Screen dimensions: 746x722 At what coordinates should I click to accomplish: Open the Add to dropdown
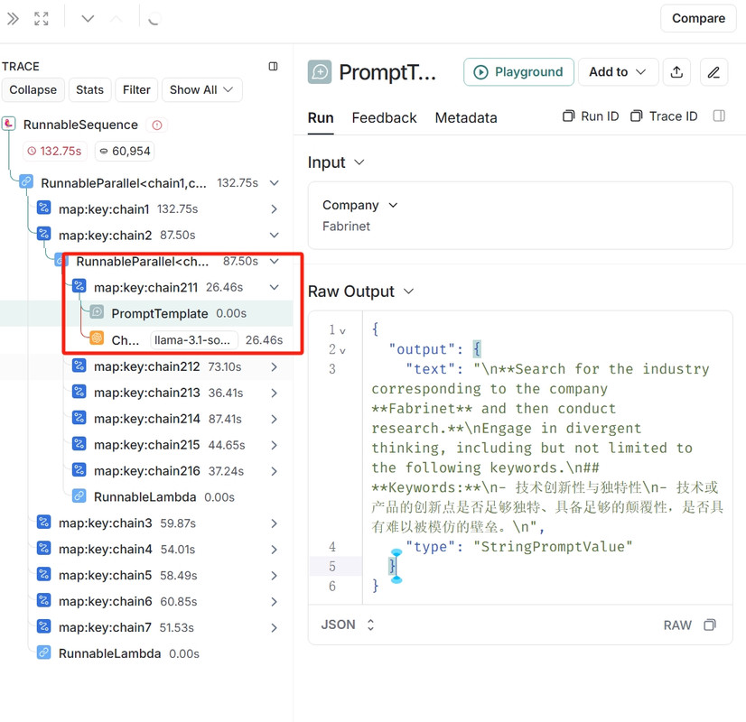click(618, 72)
